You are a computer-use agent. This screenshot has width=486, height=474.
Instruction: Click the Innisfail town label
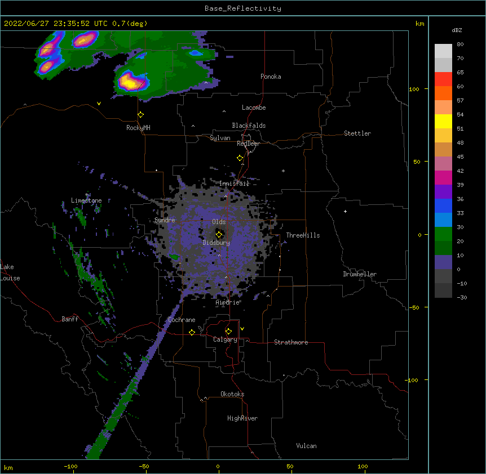[234, 184]
